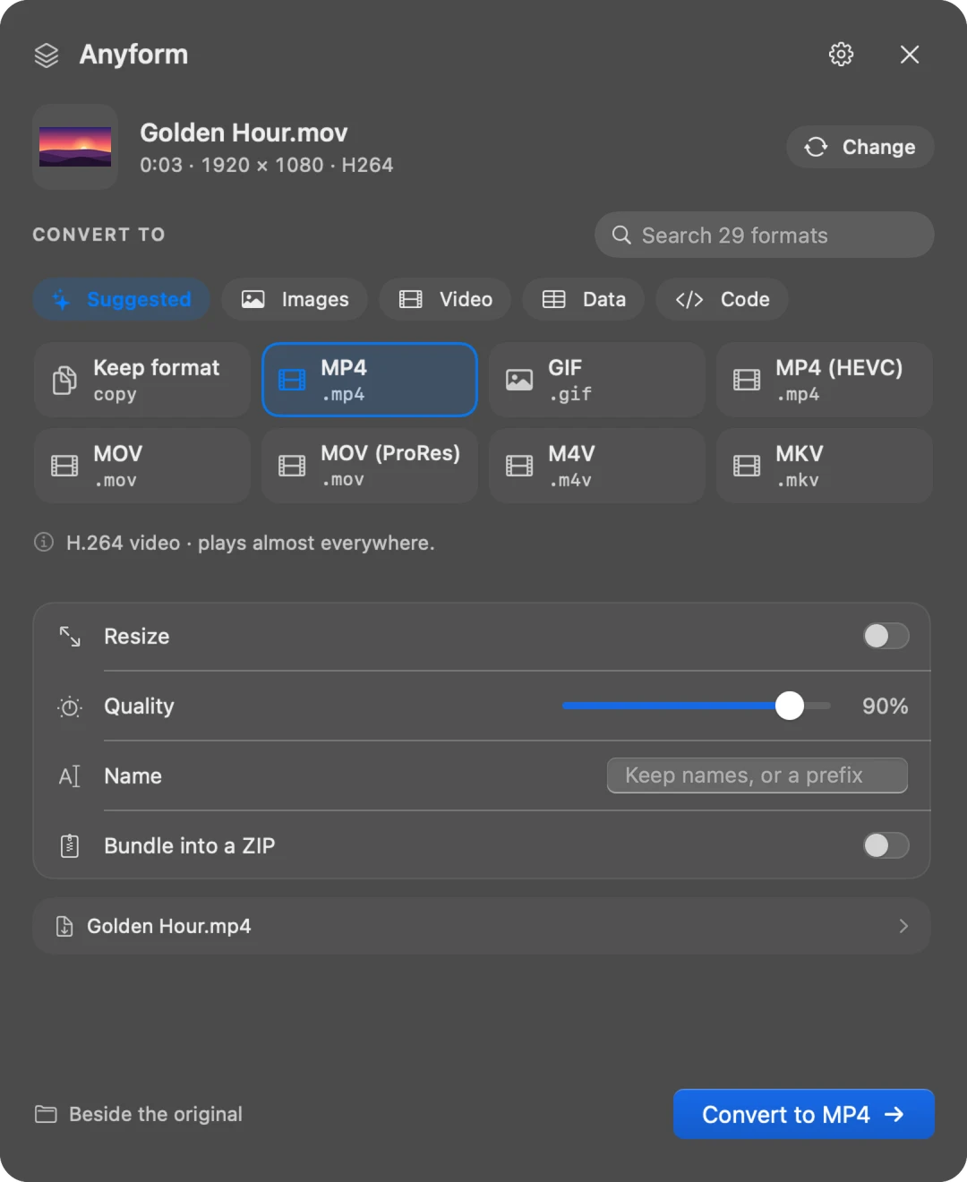Click the copy icon on Keep format card
This screenshot has height=1182, width=967.
(64, 380)
